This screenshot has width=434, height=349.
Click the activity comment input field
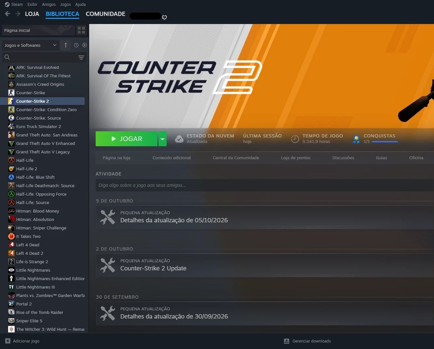264,185
